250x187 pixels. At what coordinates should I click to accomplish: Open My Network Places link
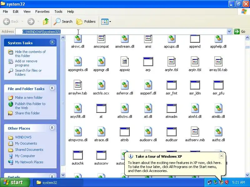(29, 162)
